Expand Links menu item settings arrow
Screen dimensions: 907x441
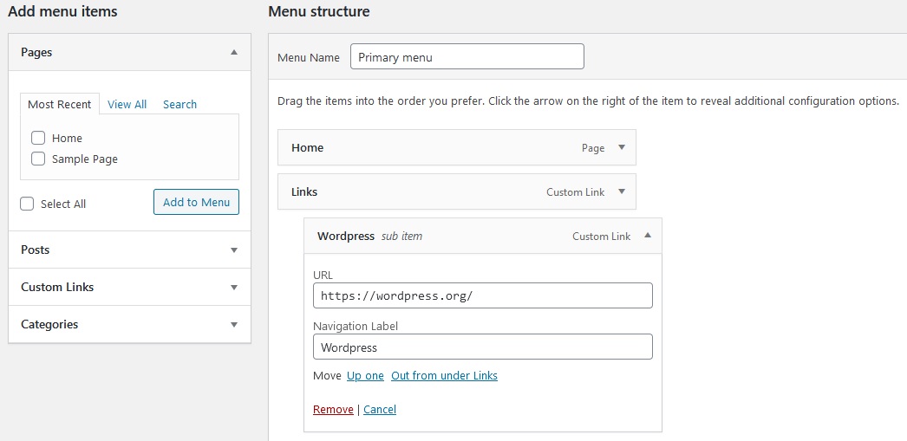(x=621, y=191)
